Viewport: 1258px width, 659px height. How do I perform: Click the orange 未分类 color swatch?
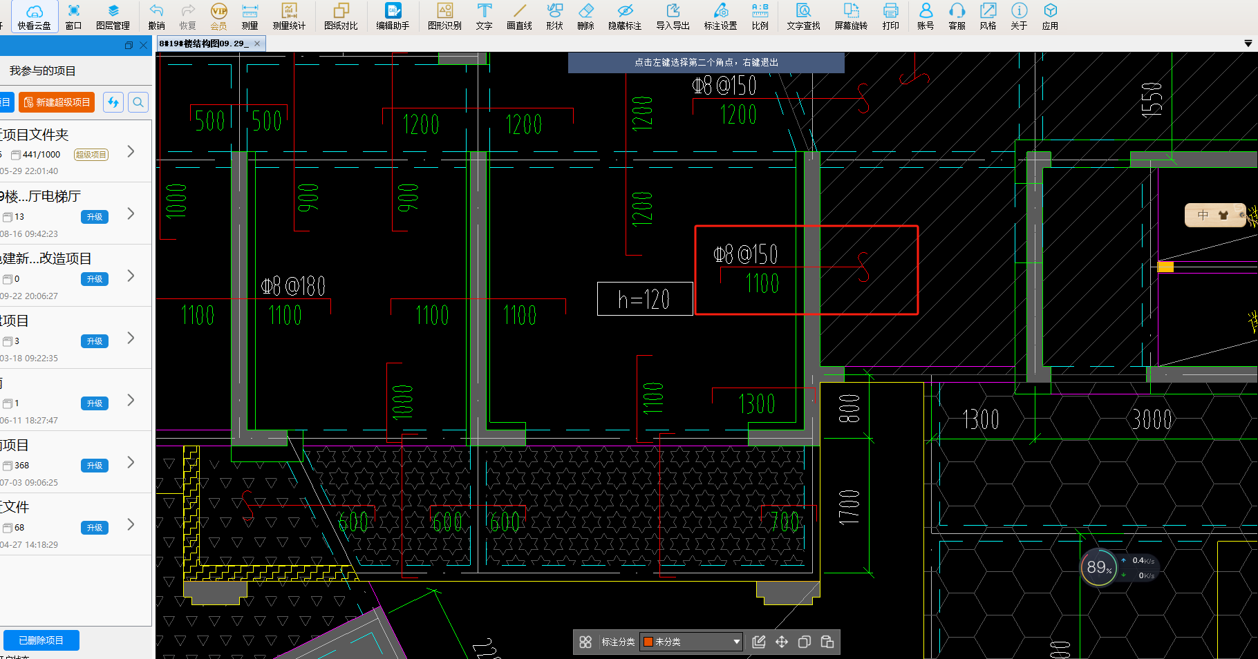click(x=648, y=642)
